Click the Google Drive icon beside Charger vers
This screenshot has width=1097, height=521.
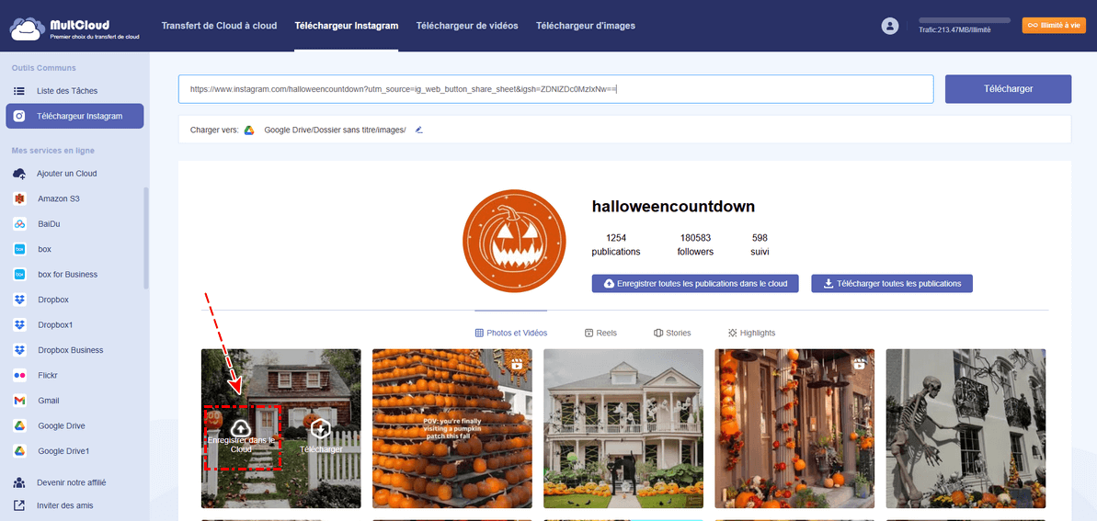(x=249, y=130)
